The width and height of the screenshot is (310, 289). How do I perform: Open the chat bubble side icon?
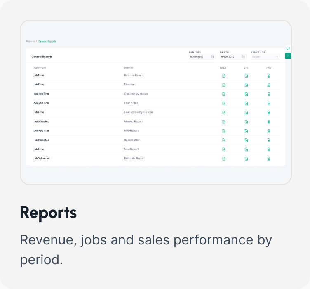(x=288, y=48)
